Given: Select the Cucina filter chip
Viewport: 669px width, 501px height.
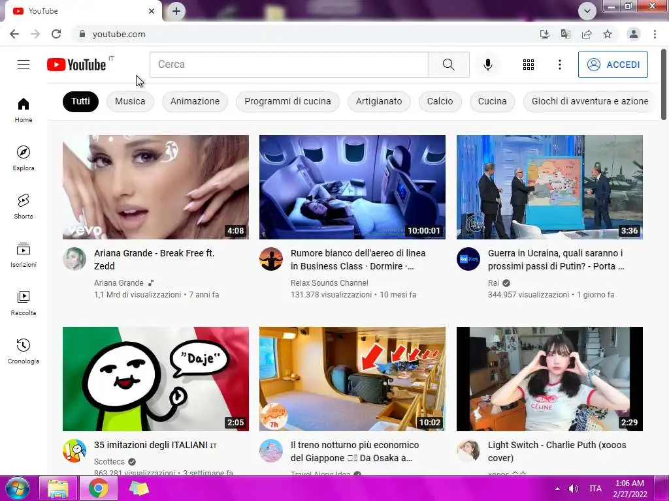Looking at the screenshot, I should point(493,101).
